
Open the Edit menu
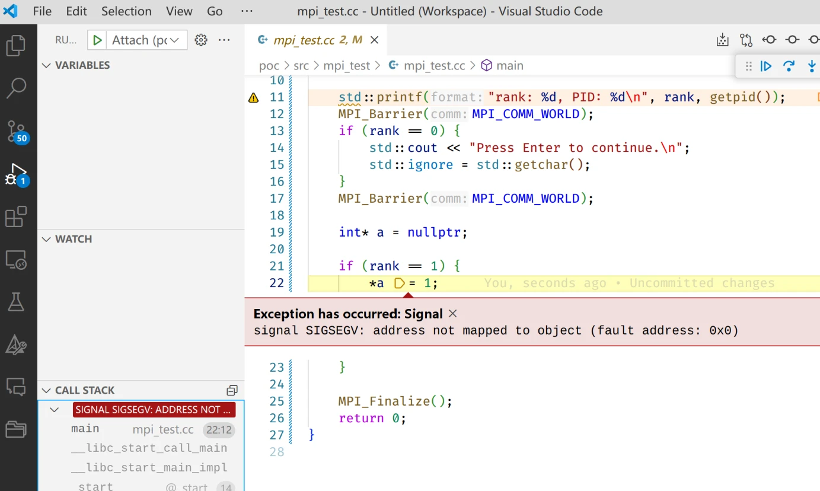pos(76,11)
